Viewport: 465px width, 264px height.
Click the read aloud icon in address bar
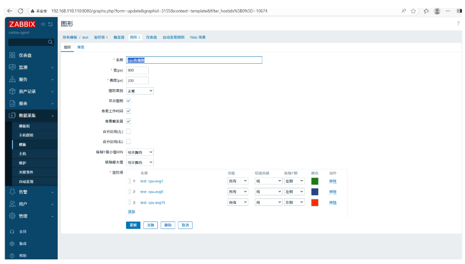(x=404, y=11)
